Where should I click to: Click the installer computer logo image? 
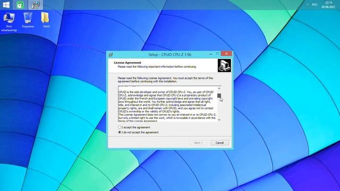pyautogui.click(x=224, y=66)
